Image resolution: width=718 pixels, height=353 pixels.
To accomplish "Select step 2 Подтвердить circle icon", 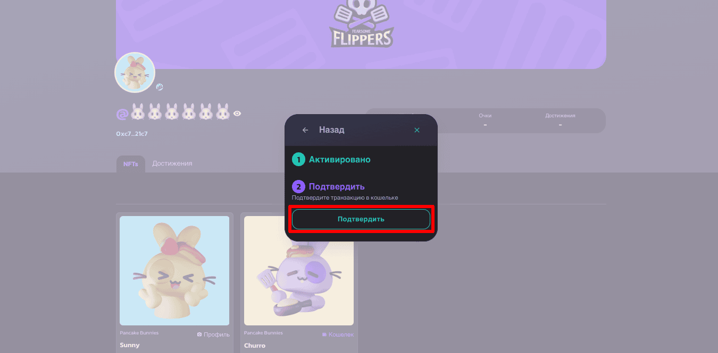I will [298, 187].
